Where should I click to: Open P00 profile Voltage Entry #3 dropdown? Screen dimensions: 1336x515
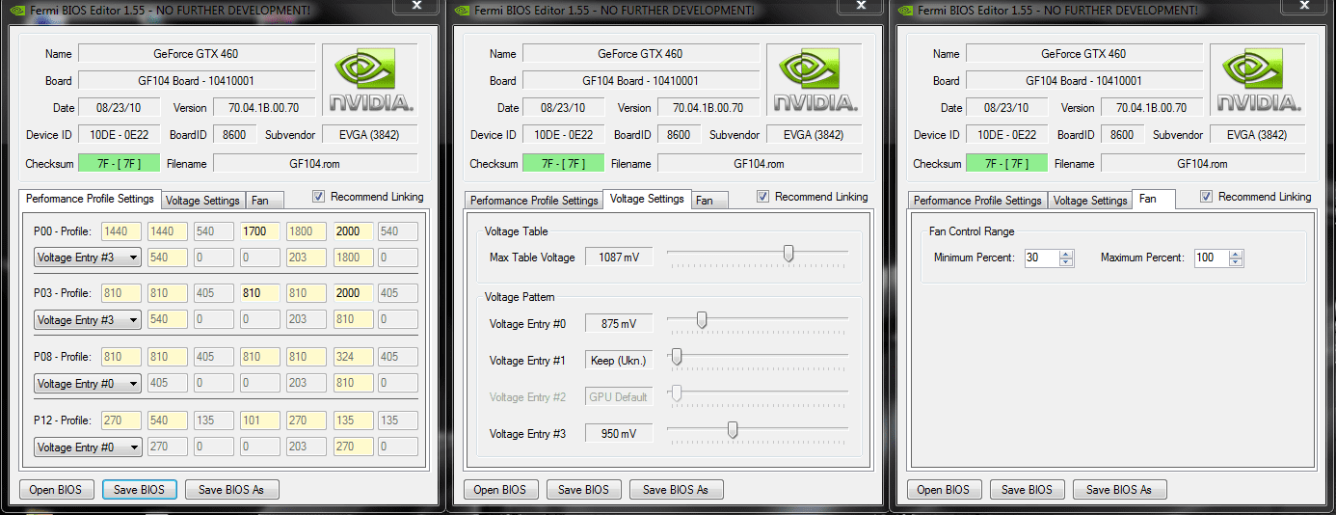point(88,257)
